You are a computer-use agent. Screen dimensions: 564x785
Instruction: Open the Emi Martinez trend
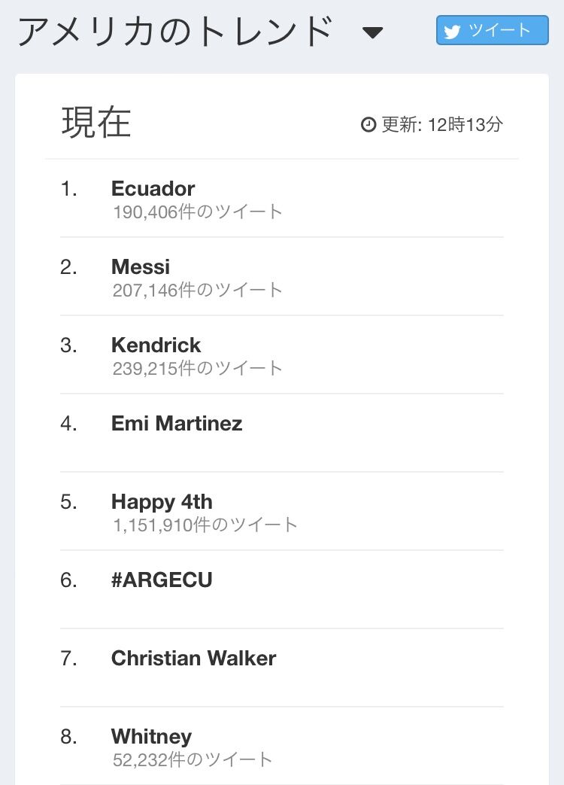tap(177, 423)
